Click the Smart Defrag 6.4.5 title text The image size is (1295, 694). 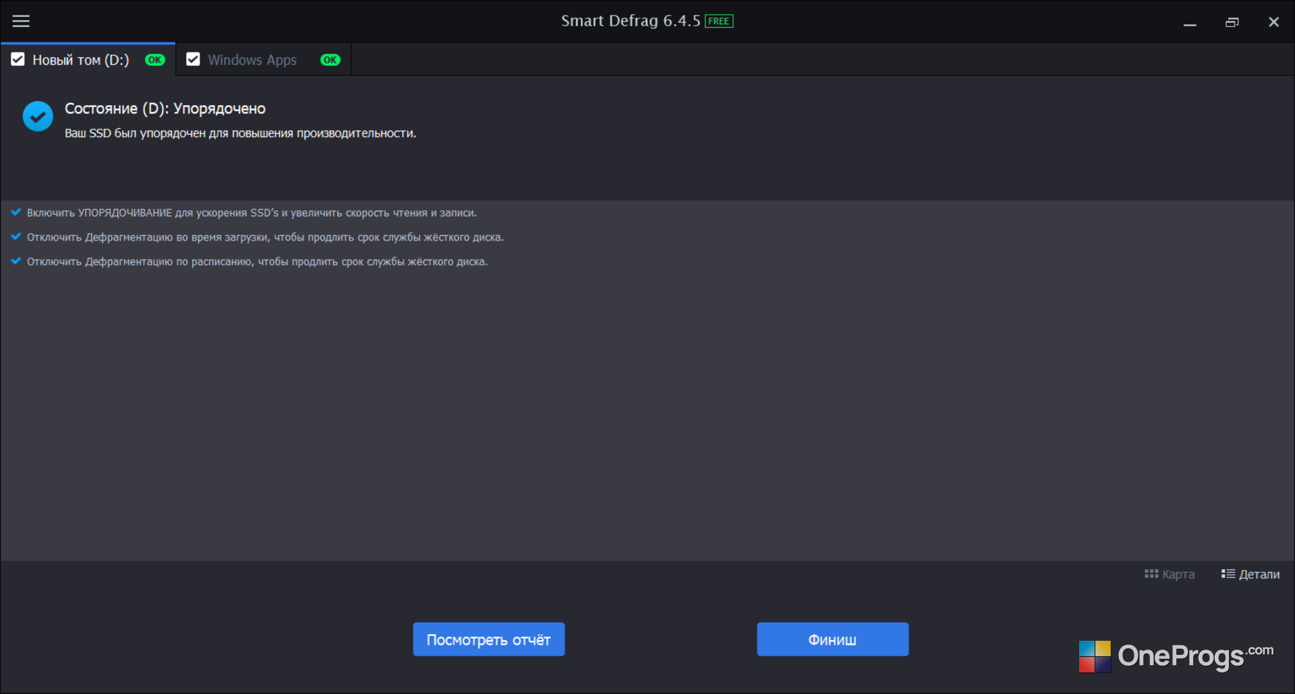(631, 21)
